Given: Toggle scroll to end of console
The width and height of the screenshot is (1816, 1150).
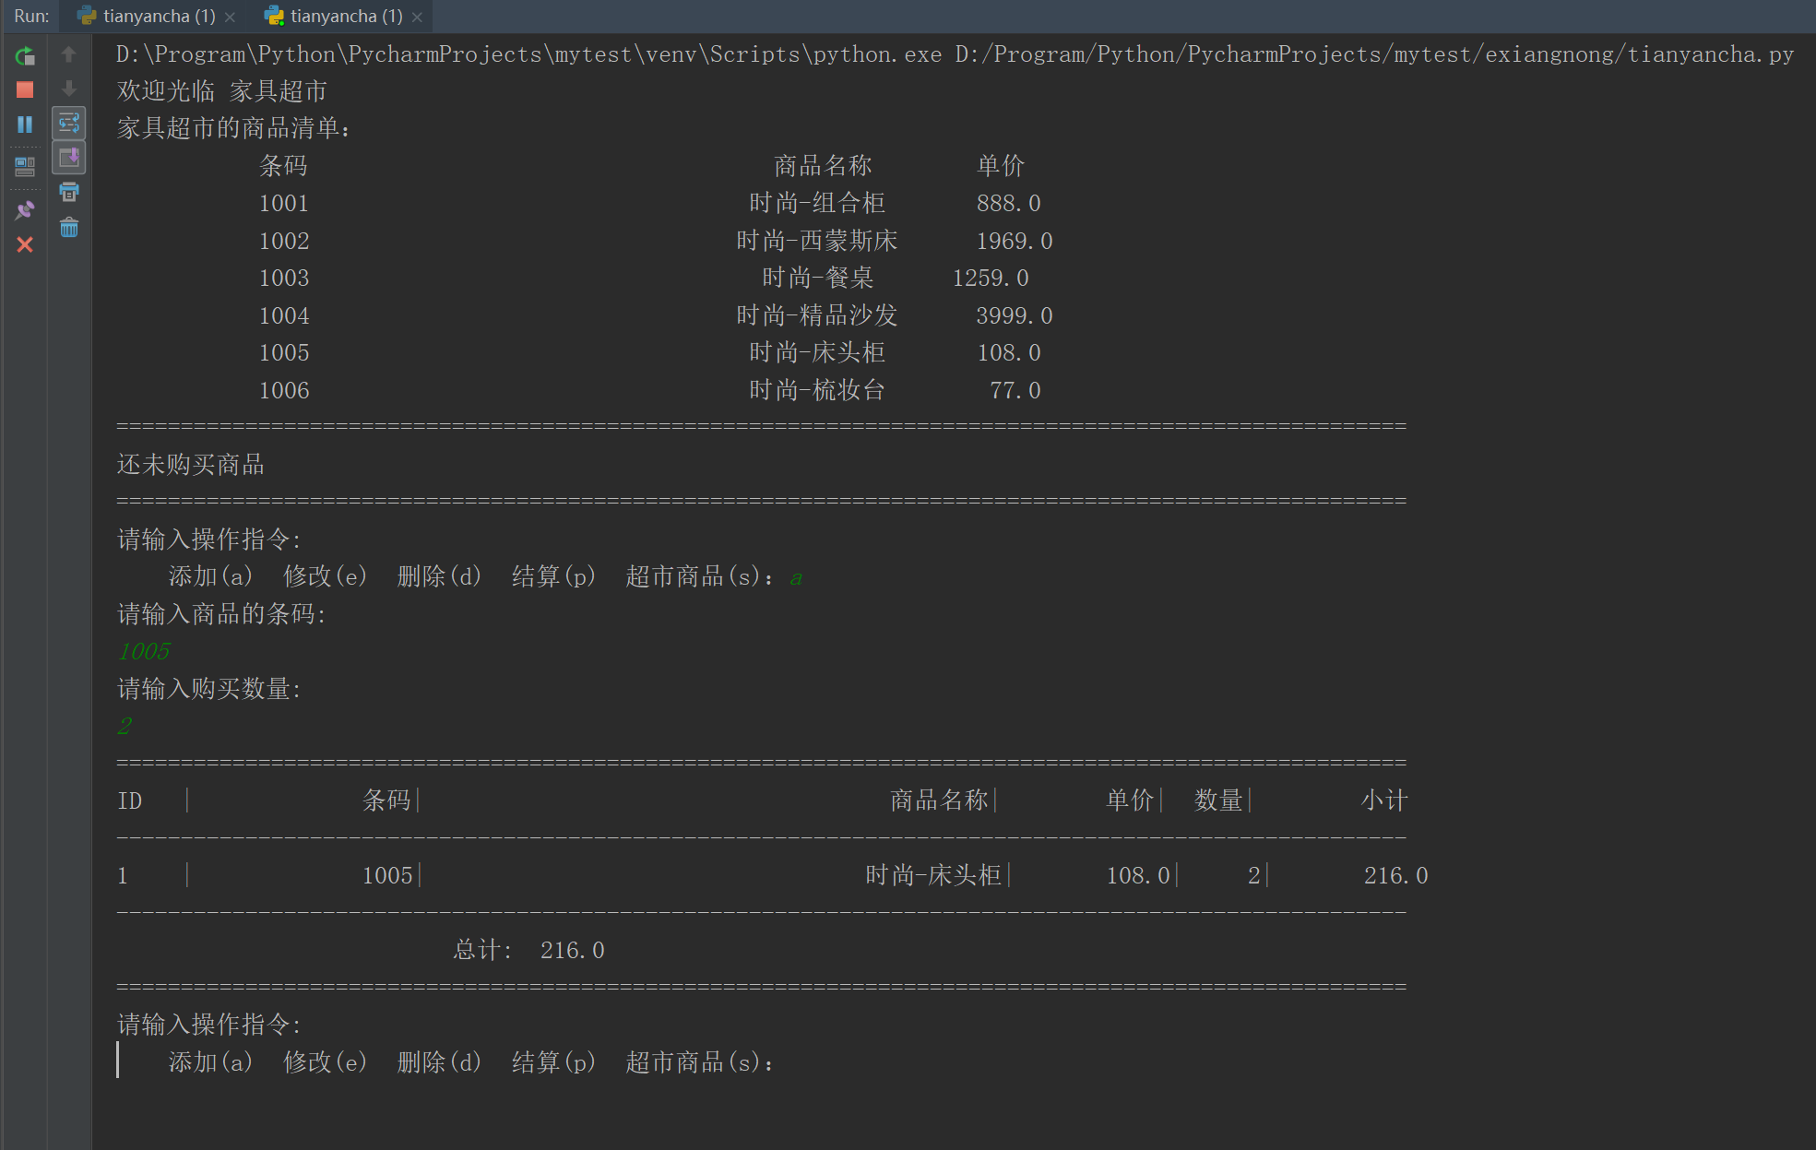Looking at the screenshot, I should click(69, 158).
